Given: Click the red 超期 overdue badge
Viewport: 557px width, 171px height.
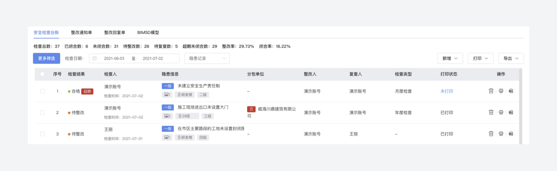Looking at the screenshot, I should tap(87, 91).
